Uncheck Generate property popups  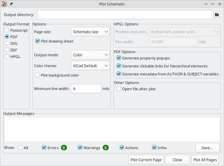coord(119,58)
